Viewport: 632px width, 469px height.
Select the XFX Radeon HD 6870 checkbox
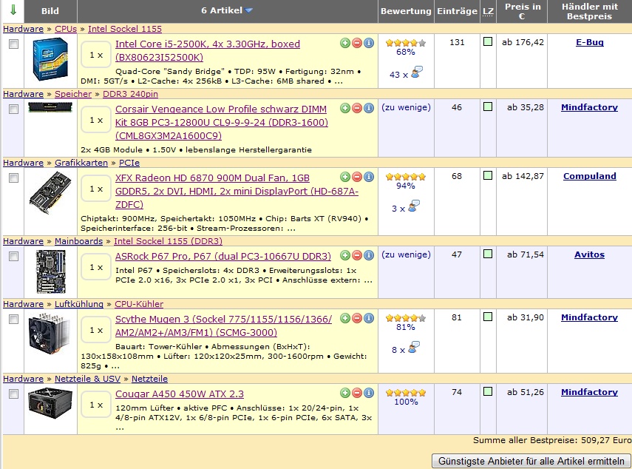click(14, 178)
